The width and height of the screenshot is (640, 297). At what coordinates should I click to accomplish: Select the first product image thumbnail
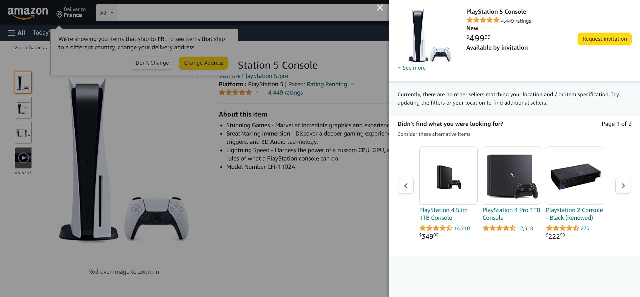23,83
